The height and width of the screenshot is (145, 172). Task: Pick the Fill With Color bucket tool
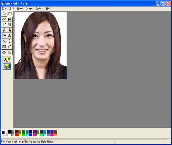tap(10, 19)
